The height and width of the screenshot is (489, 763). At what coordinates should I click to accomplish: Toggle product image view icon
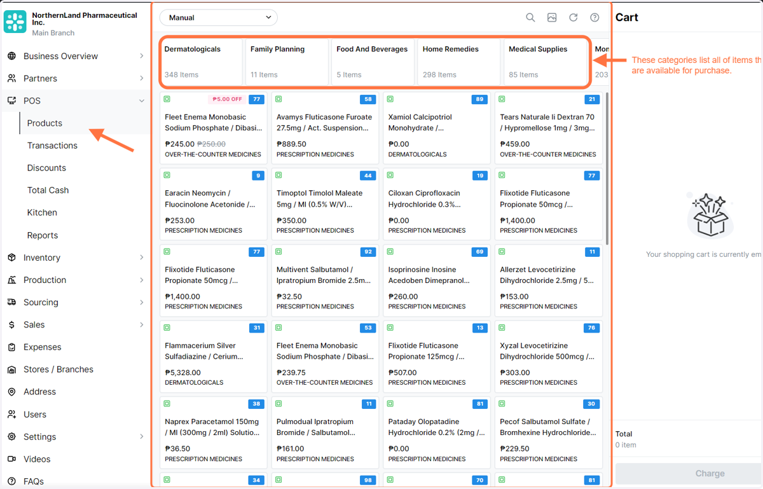click(x=552, y=18)
